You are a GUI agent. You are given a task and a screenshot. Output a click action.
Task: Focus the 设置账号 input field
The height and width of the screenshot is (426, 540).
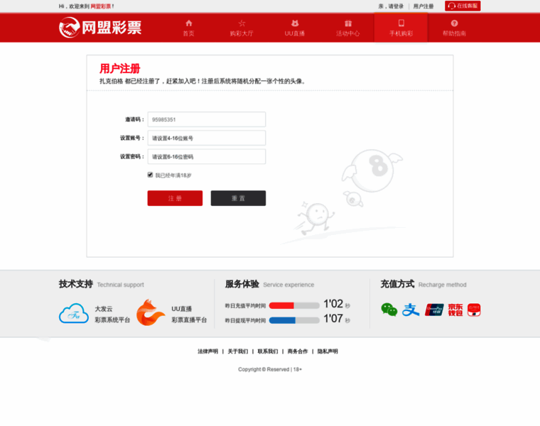[207, 138]
